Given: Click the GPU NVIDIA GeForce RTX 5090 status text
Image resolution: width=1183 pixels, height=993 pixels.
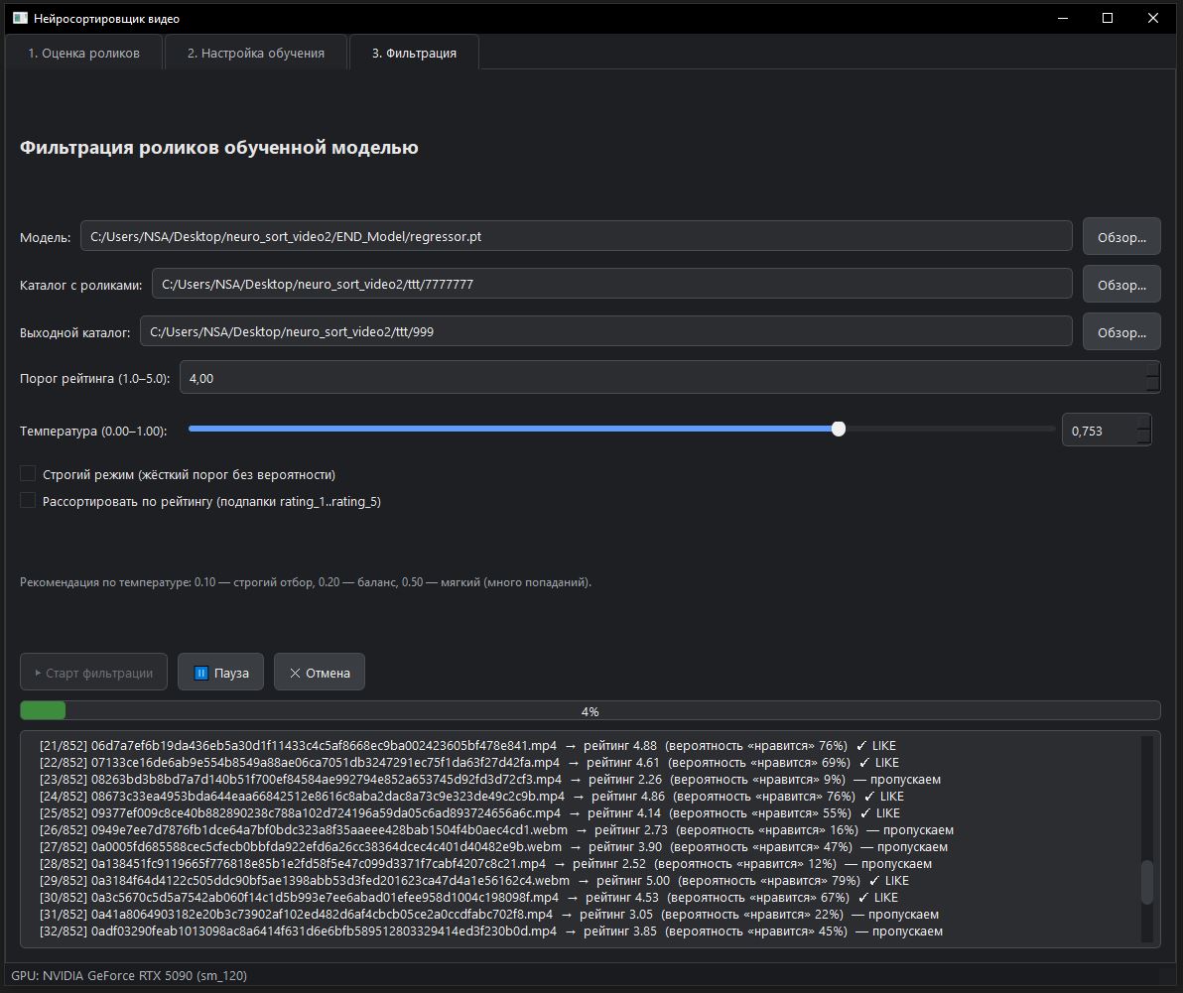Looking at the screenshot, I should tap(129, 975).
